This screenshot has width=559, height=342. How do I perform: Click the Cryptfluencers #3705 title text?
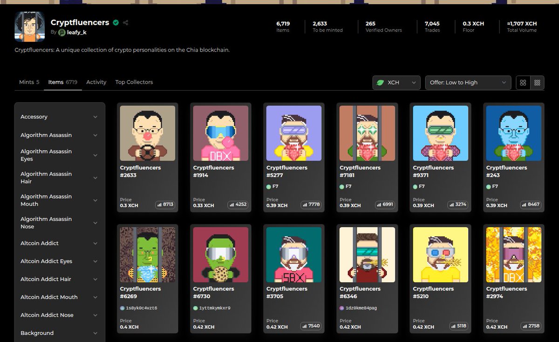[x=287, y=292]
